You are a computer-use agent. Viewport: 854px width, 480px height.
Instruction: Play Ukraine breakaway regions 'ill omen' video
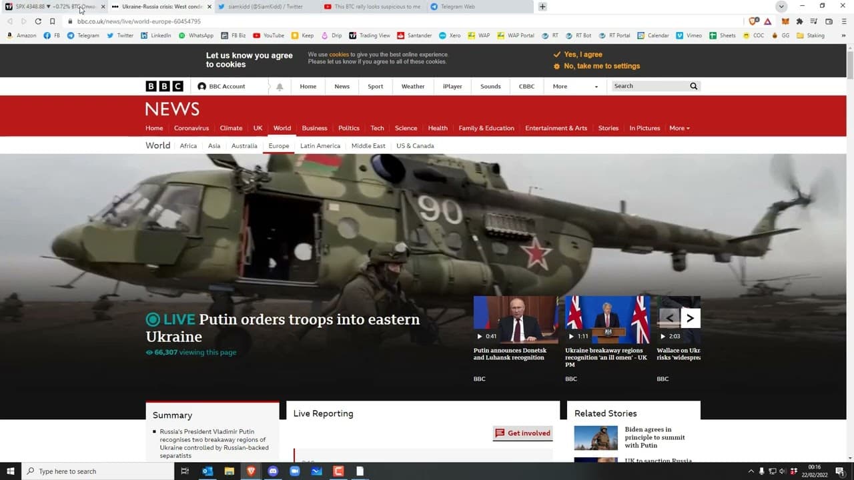pyautogui.click(x=607, y=320)
